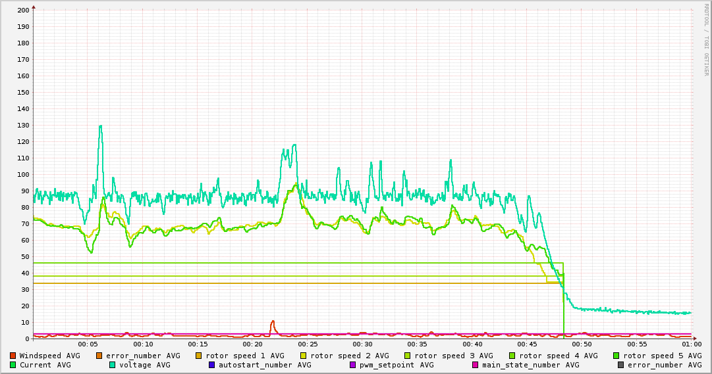Click the 200 value on the y-axis
This screenshot has height=374, width=712.
[x=24, y=11]
